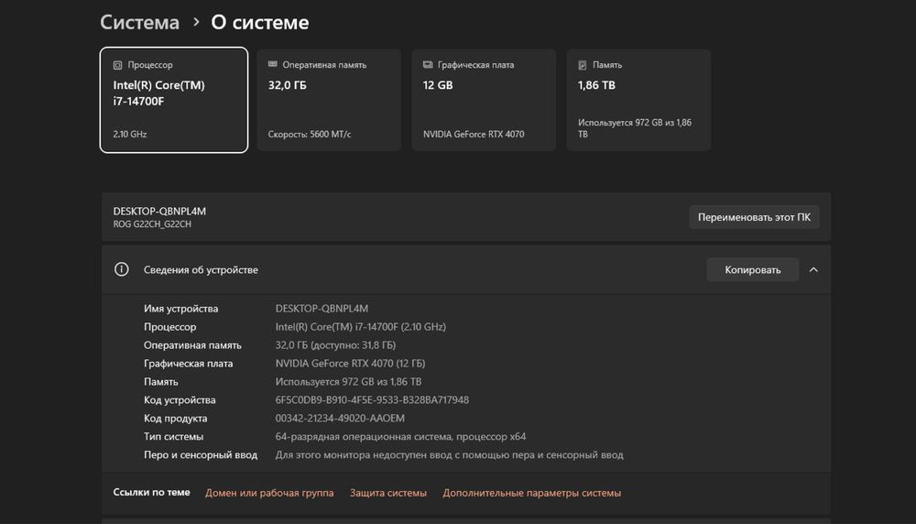Click 32,0 ГБ (доступно: 31,8 ГБ) value
The width and height of the screenshot is (916, 524).
335,345
